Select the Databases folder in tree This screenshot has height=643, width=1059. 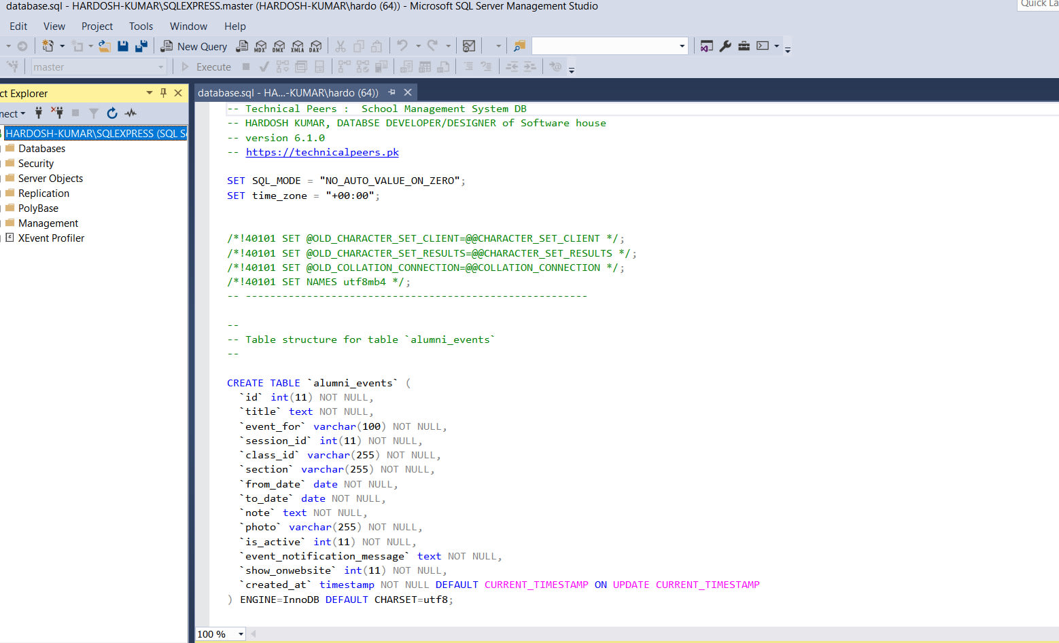tap(41, 149)
